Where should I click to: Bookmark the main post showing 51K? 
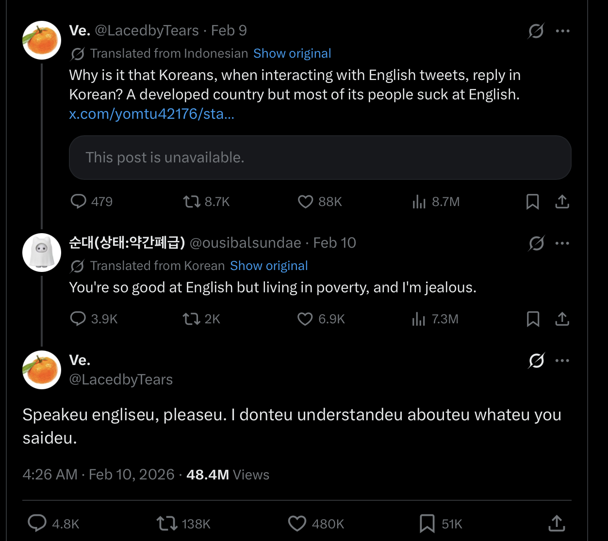point(427,524)
